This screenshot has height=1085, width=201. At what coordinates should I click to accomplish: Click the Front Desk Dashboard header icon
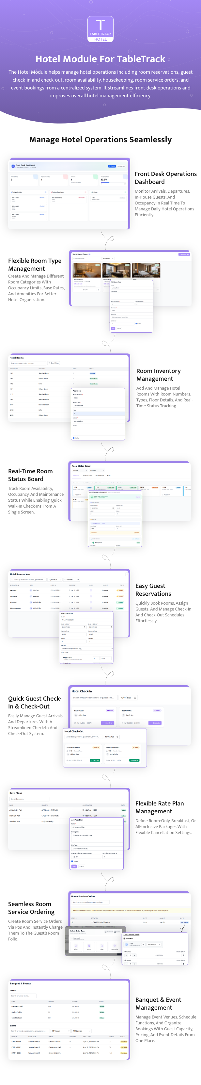(13, 166)
